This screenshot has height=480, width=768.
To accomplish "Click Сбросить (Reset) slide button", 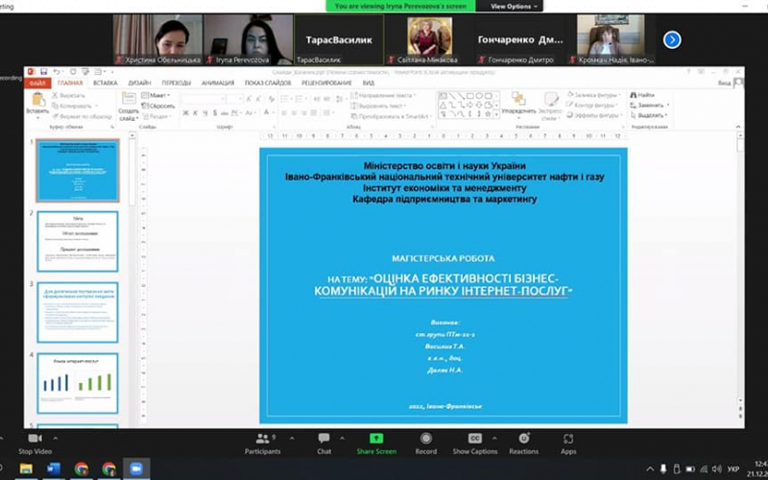I will pos(157,106).
